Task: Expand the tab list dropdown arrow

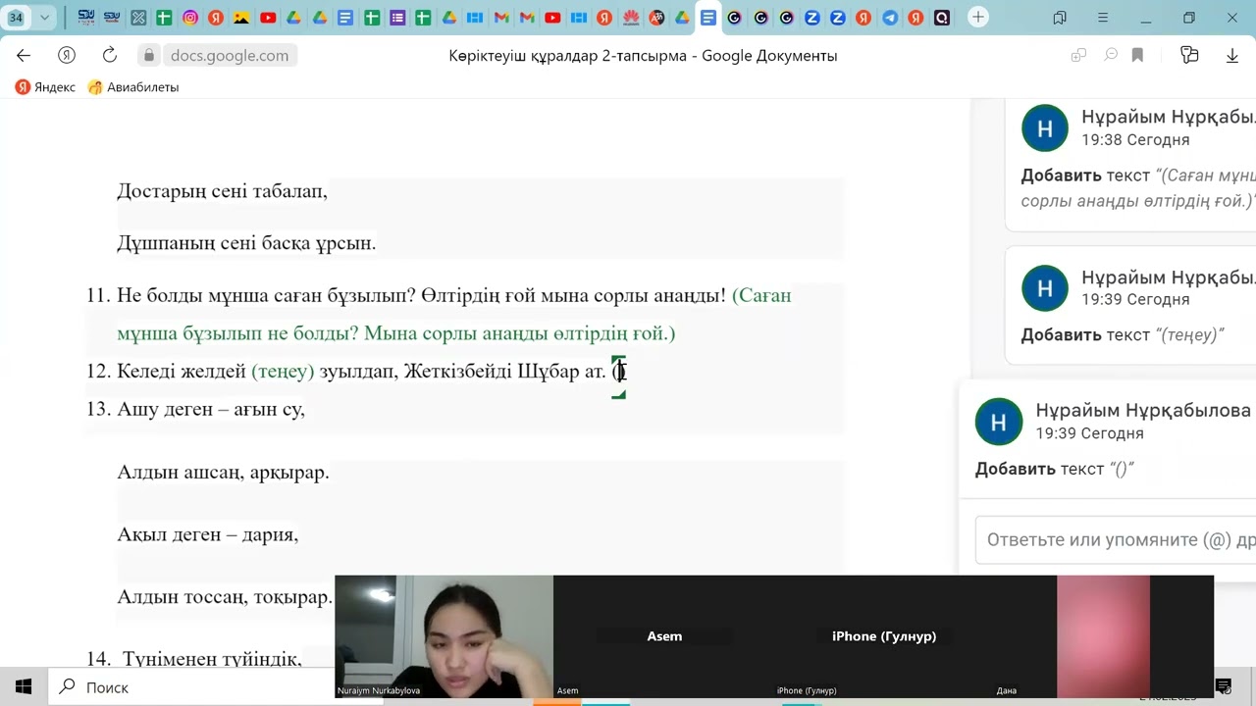Action: pos(44,18)
